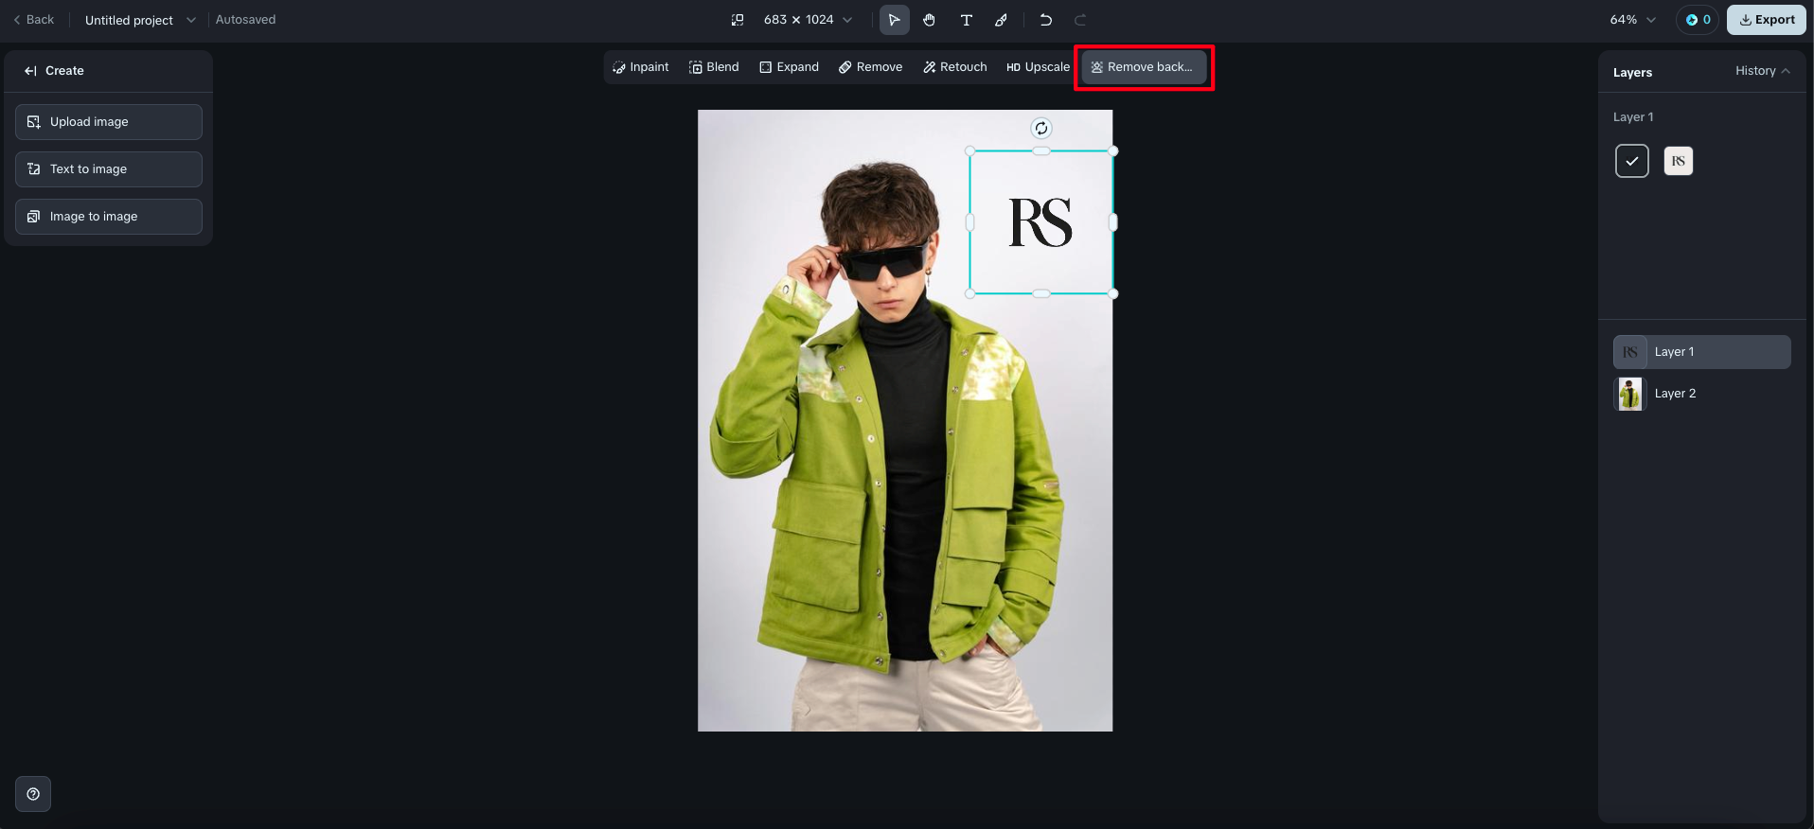Select the Text tool
Screen dimensions: 1814x829
pyautogui.click(x=966, y=20)
